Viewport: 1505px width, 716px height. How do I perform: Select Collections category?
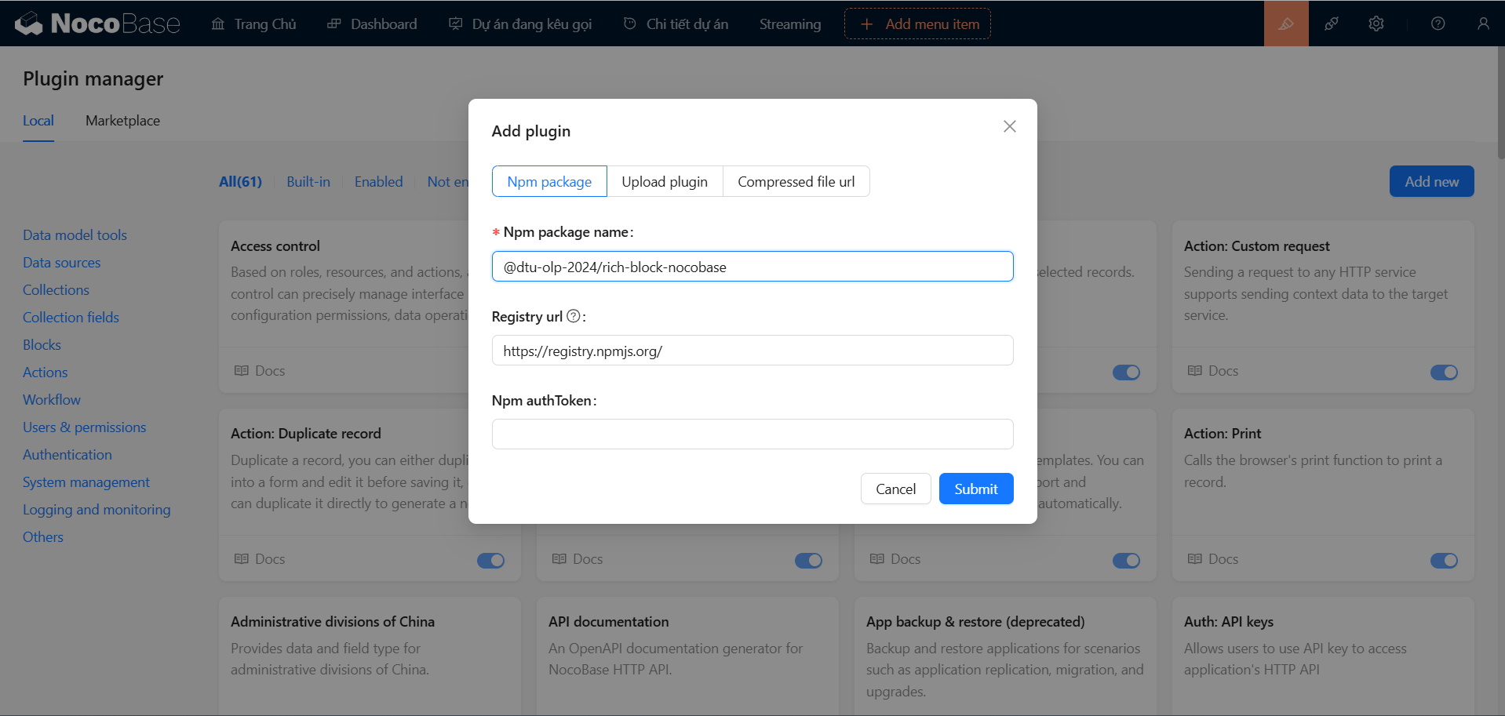click(56, 289)
